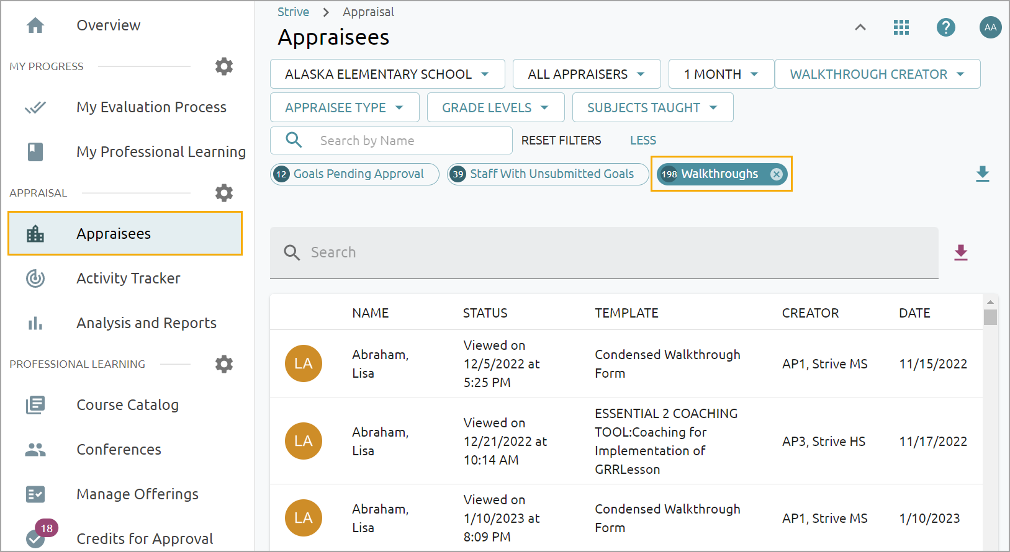1010x552 pixels.
Task: Open the apps grid icon
Action: tap(901, 27)
